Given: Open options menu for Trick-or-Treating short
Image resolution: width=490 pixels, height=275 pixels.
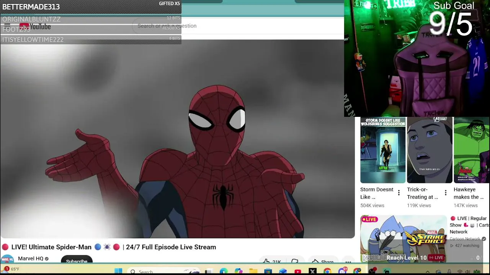Looking at the screenshot, I should click(x=446, y=193).
